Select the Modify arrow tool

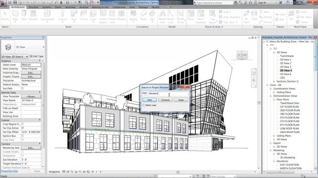click(5, 15)
